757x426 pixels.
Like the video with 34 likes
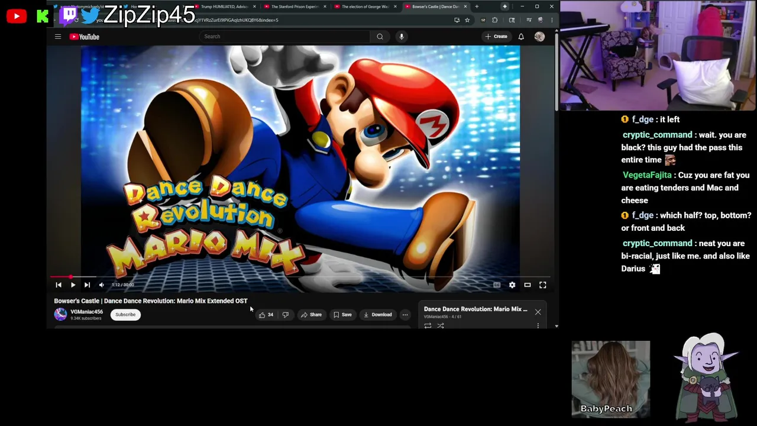tap(266, 315)
